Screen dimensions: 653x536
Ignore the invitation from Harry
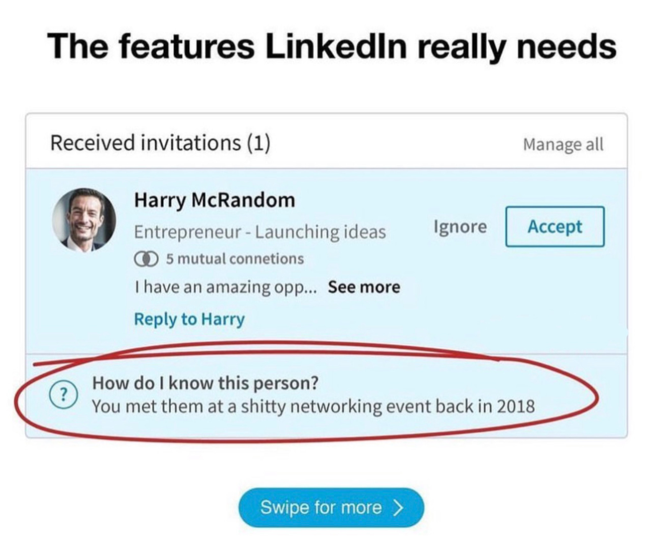click(x=460, y=227)
